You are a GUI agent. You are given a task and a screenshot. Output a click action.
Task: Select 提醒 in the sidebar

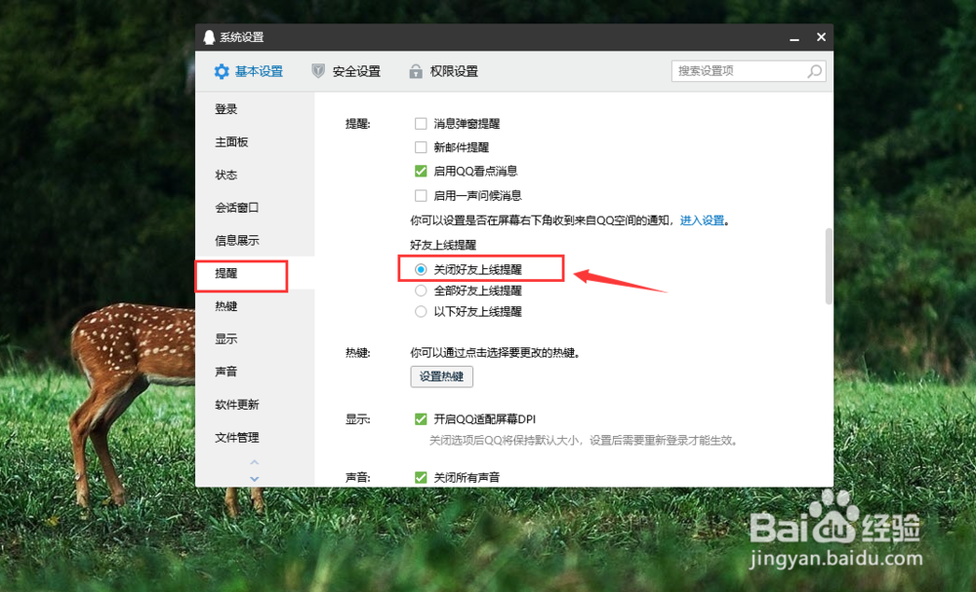pos(255,274)
